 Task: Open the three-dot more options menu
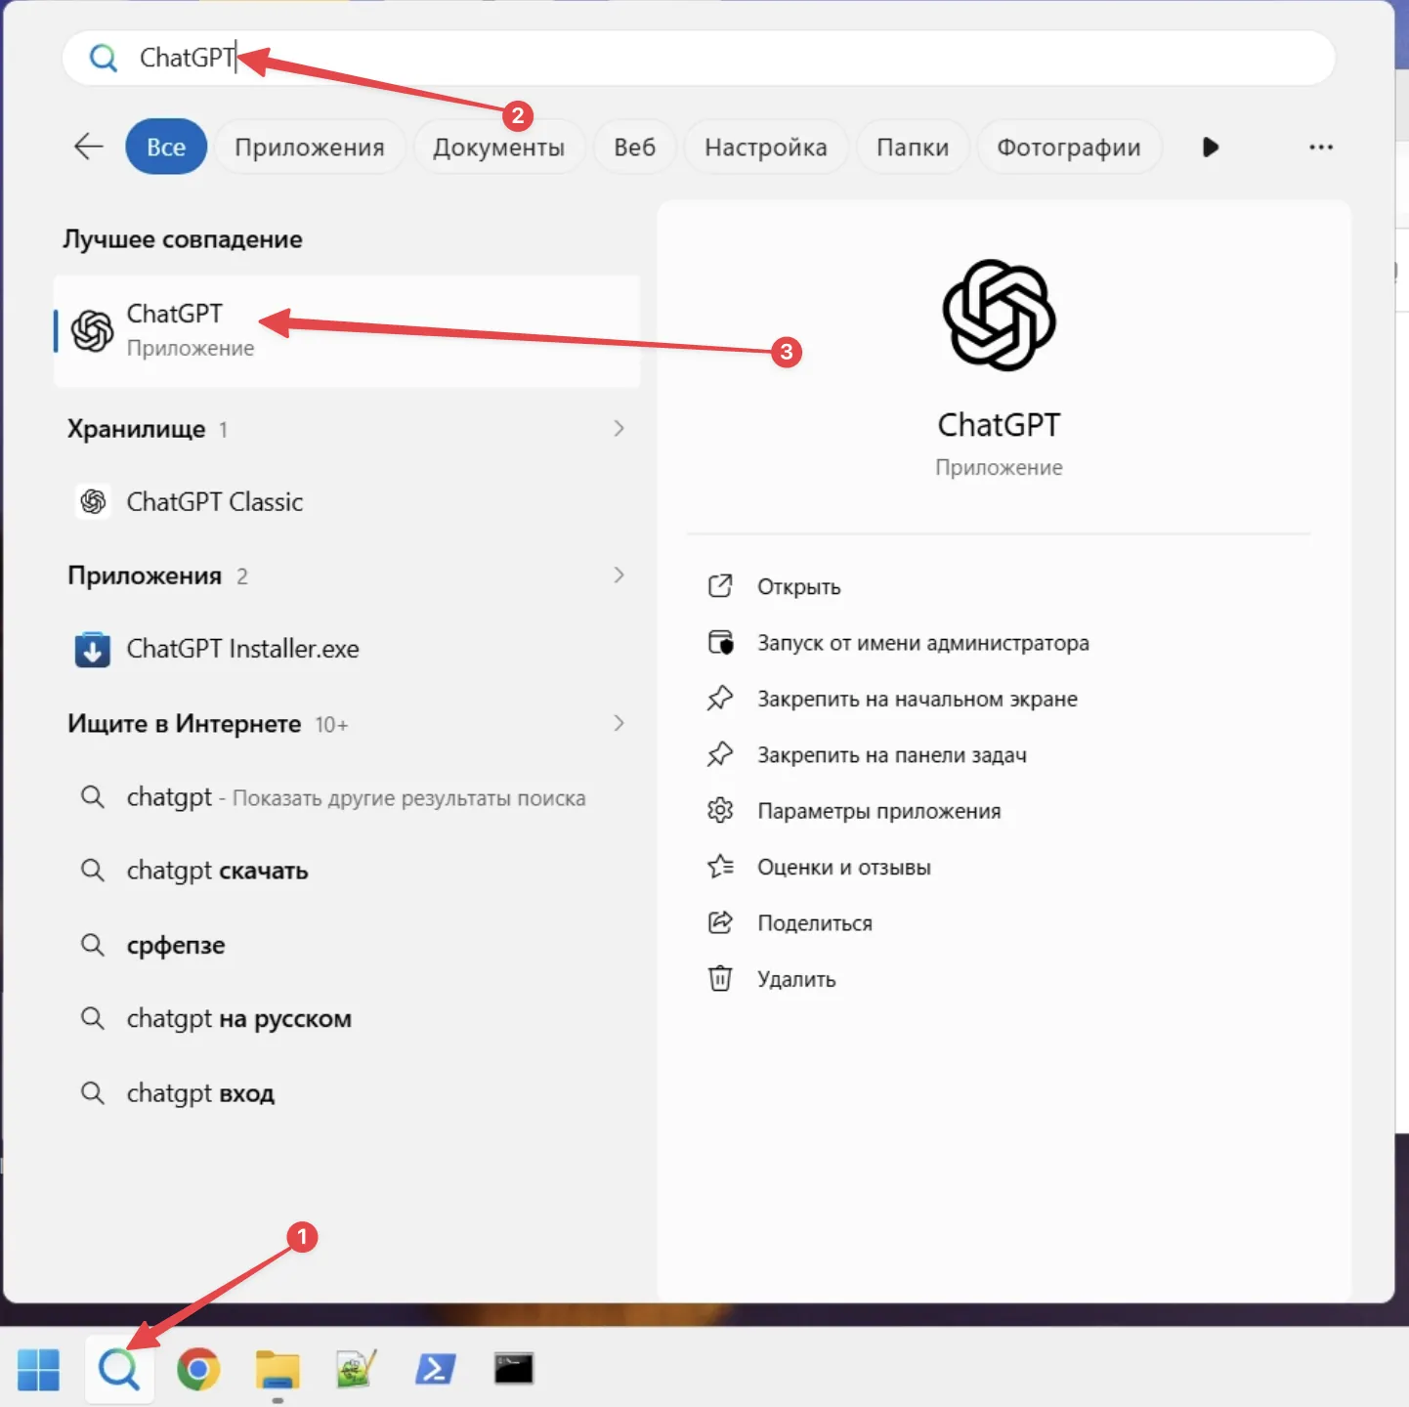coord(1321,147)
